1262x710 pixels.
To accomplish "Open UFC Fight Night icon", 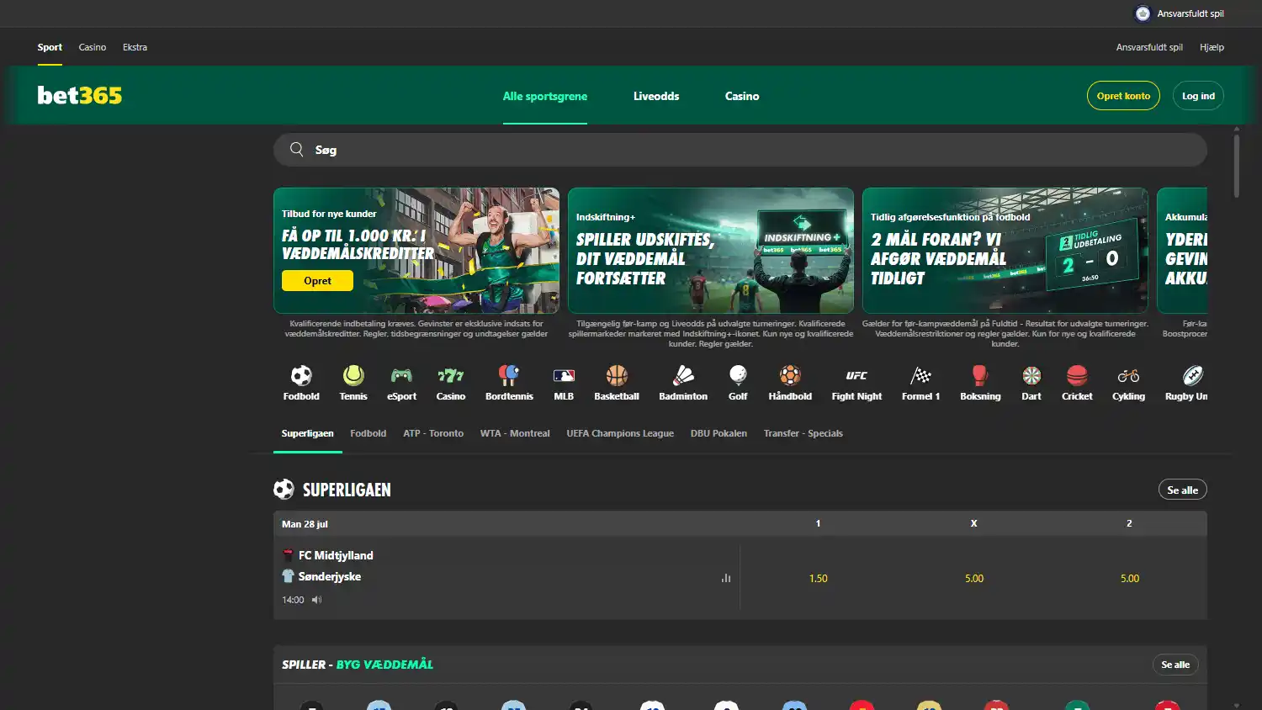I will pos(856,375).
